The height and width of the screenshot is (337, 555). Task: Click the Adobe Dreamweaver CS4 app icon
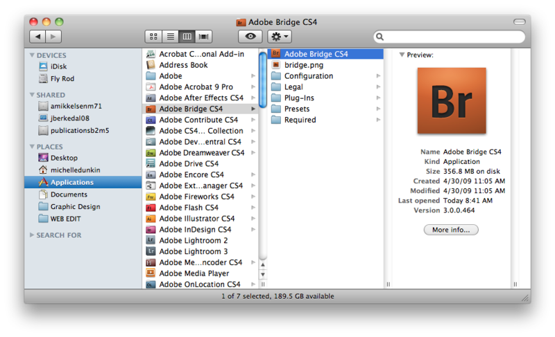(151, 153)
